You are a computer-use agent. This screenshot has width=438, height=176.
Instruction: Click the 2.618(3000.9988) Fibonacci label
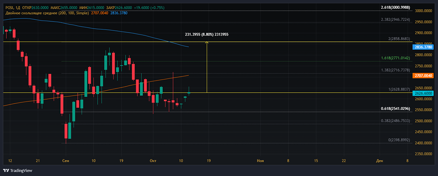[396, 7]
